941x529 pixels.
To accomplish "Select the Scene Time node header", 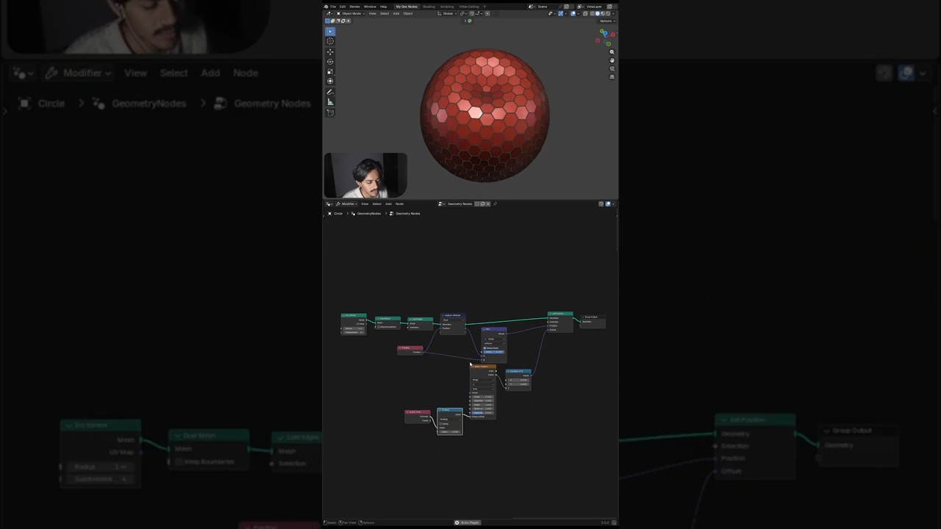I will pos(418,412).
